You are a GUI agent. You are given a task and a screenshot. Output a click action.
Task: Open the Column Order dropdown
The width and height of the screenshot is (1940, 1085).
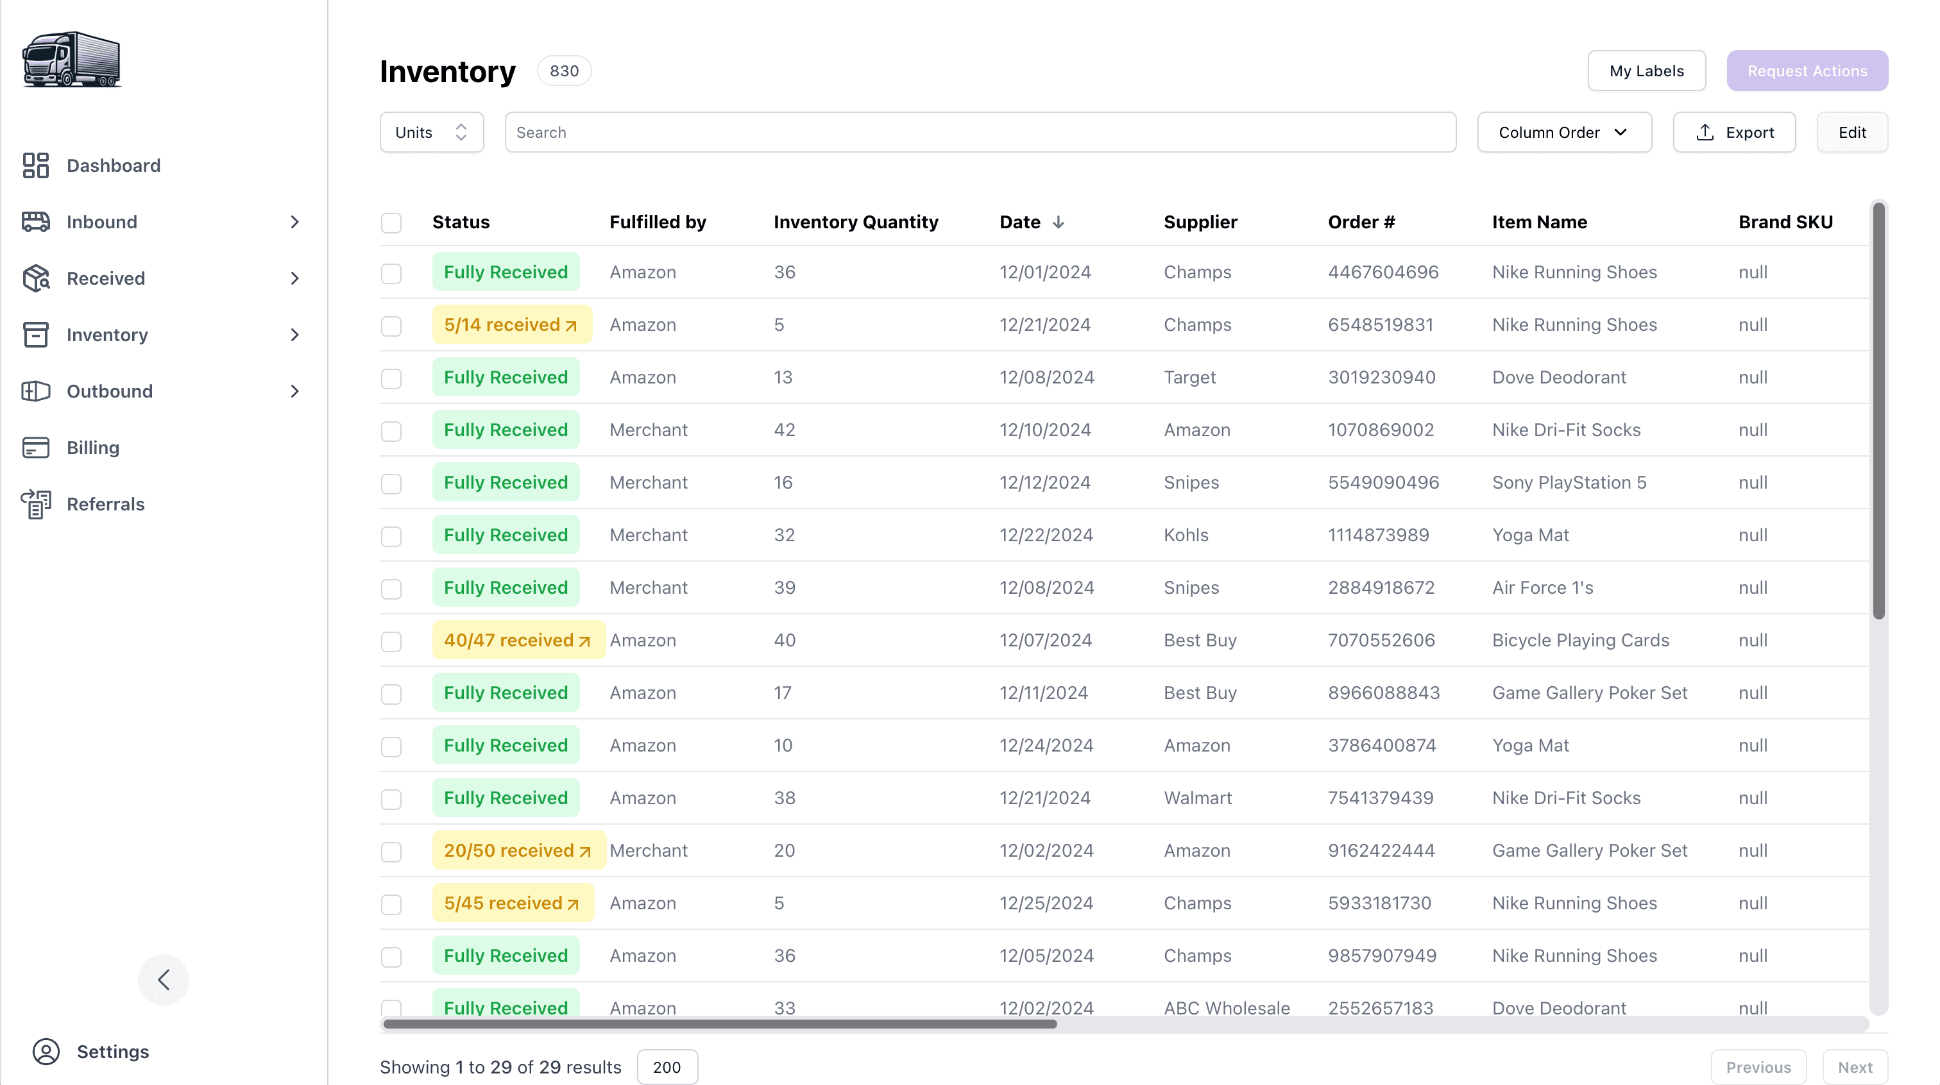coord(1564,133)
